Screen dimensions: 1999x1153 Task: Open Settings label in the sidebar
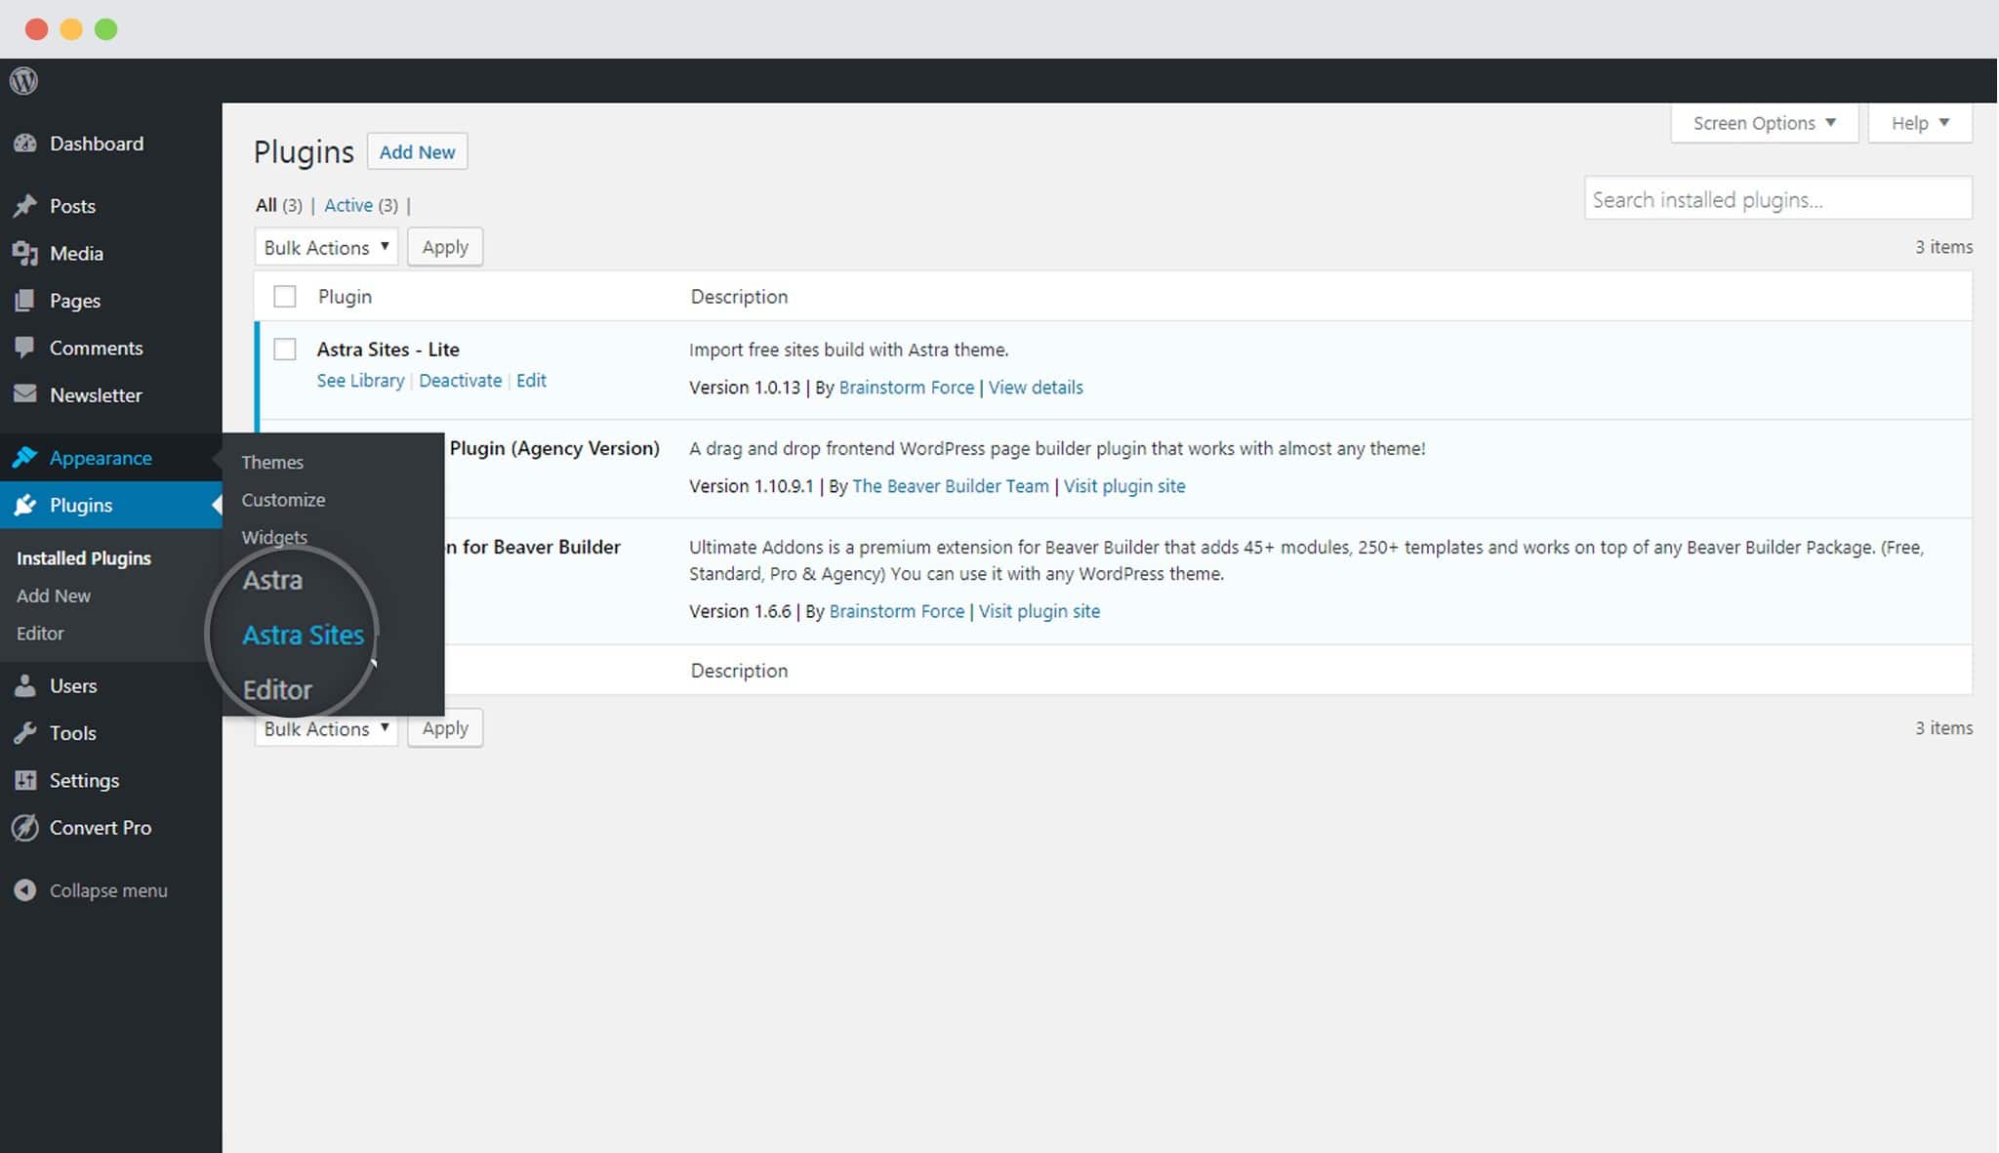(84, 780)
